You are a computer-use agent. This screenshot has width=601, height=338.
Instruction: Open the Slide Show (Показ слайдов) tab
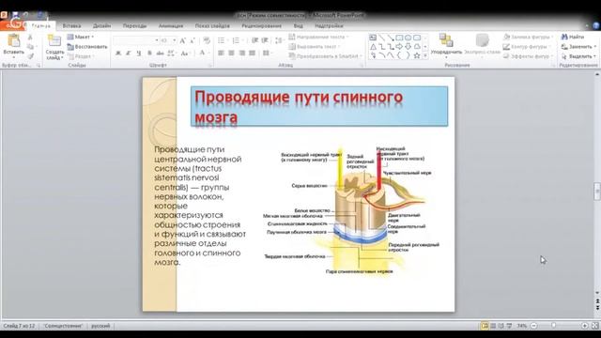tap(212, 25)
